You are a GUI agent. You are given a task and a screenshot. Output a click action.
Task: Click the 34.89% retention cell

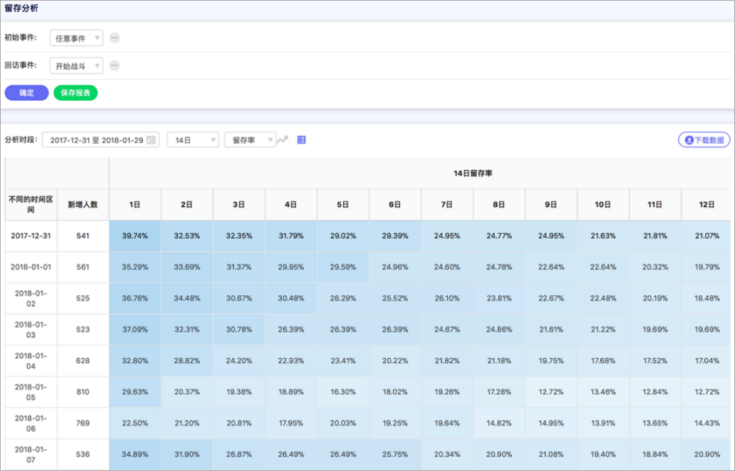point(135,454)
